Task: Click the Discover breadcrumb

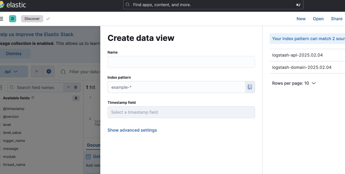Action: (32, 19)
